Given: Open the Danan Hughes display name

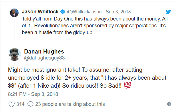Looking at the screenshot, I should [44, 52].
